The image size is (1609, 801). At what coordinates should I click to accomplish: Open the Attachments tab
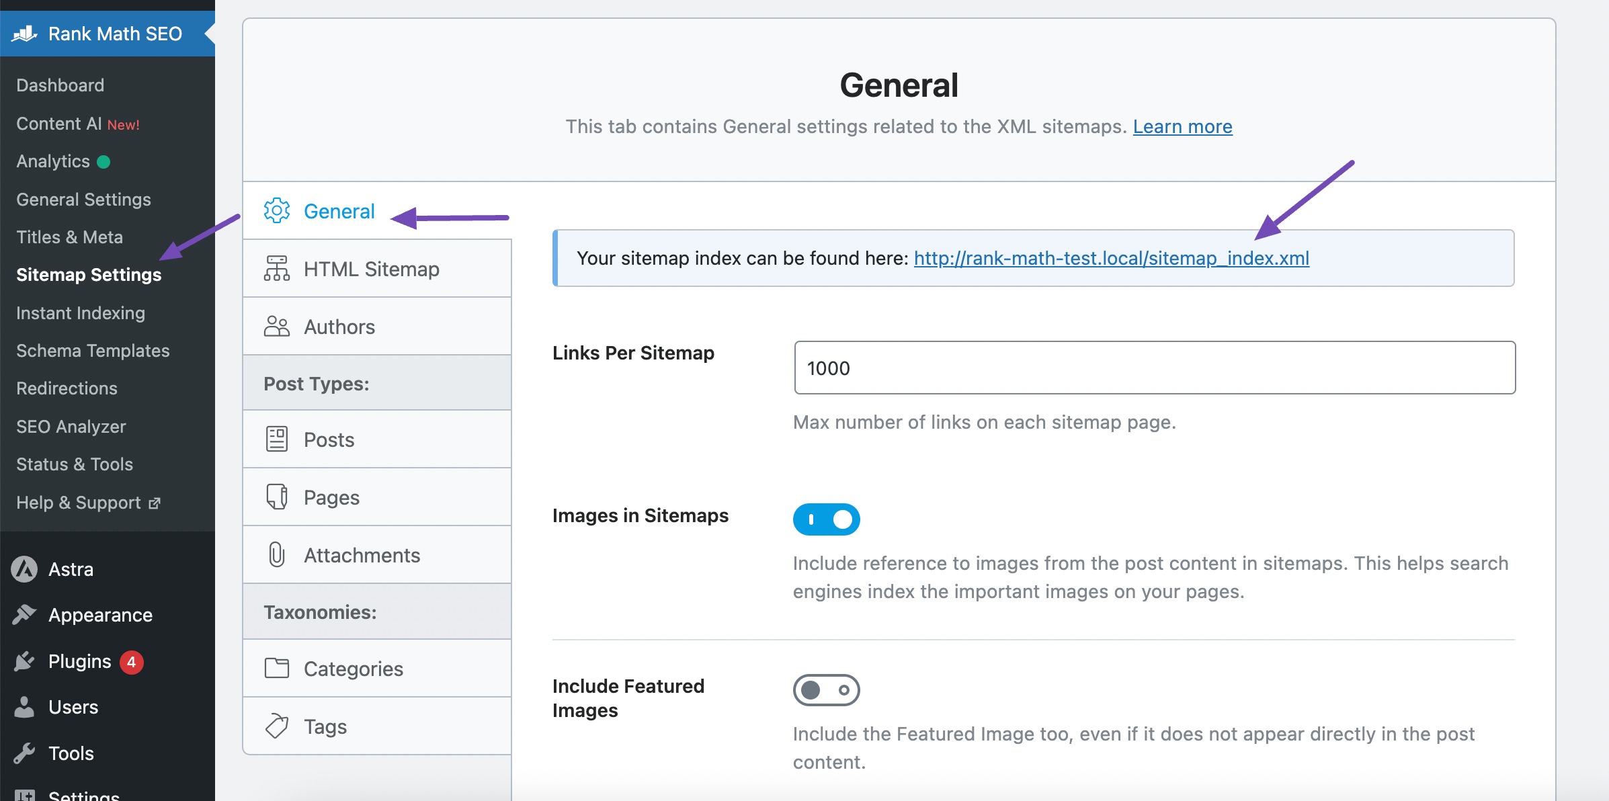[377, 555]
